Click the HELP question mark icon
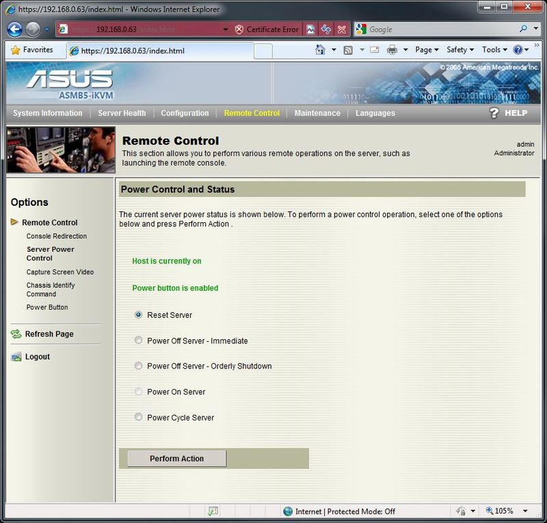 (x=495, y=113)
